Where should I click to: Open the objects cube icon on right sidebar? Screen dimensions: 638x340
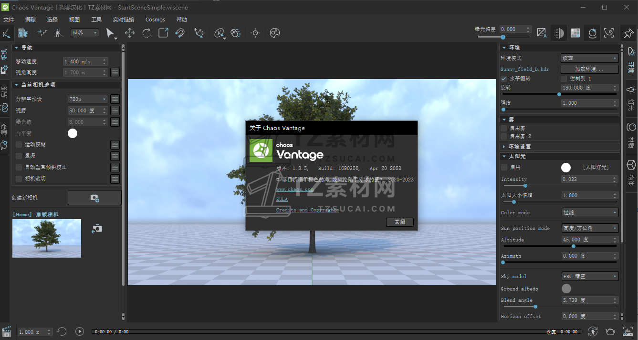631,165
